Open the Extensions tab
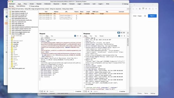Screen dimensions: 174x98 [x=87, y=4]
